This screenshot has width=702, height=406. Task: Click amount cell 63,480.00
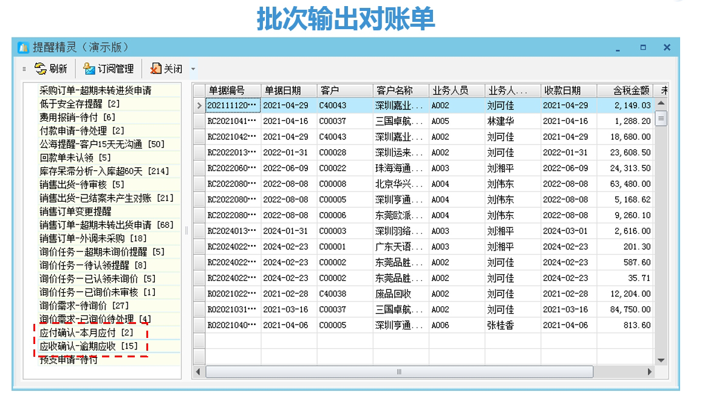point(624,184)
